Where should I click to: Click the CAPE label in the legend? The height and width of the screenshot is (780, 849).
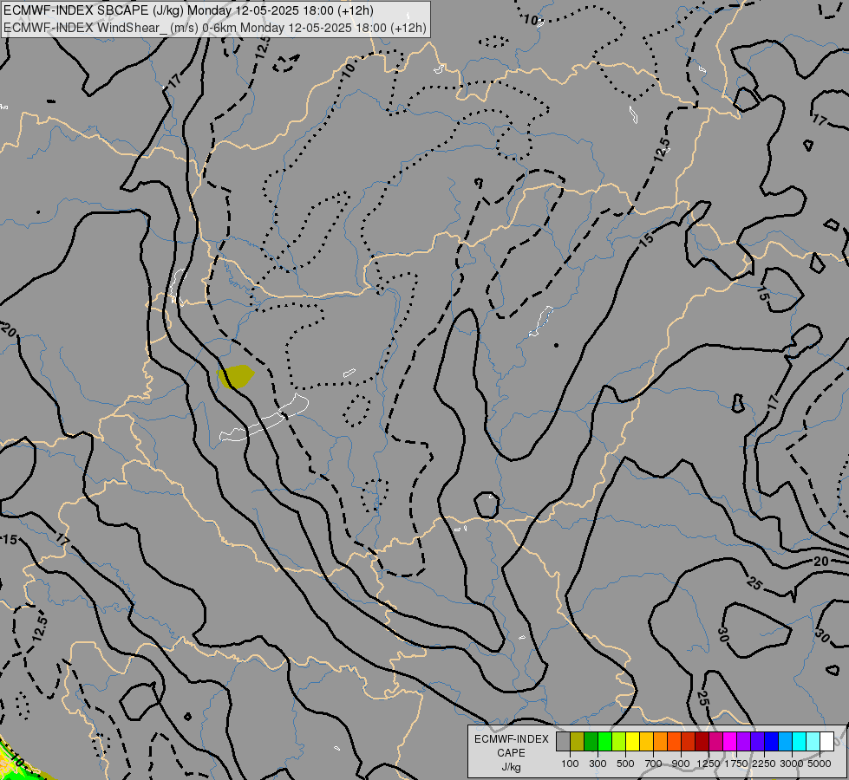point(511,753)
